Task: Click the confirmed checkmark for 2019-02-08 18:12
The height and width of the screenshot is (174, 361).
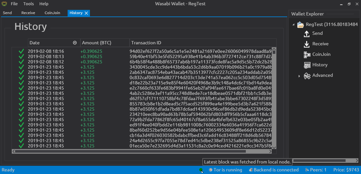Action: pyautogui.click(x=21, y=62)
